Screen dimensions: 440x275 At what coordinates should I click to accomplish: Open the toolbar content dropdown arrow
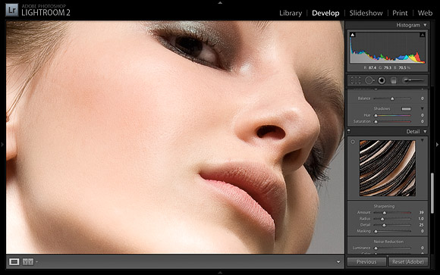click(338, 262)
